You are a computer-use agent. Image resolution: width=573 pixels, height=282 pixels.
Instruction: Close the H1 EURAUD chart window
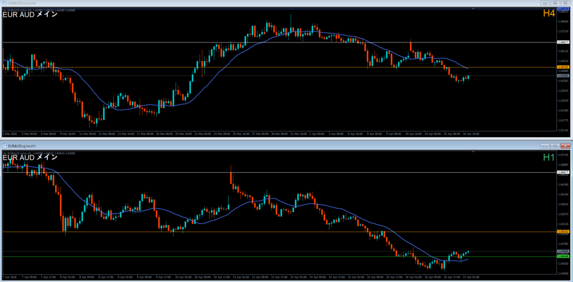565,145
